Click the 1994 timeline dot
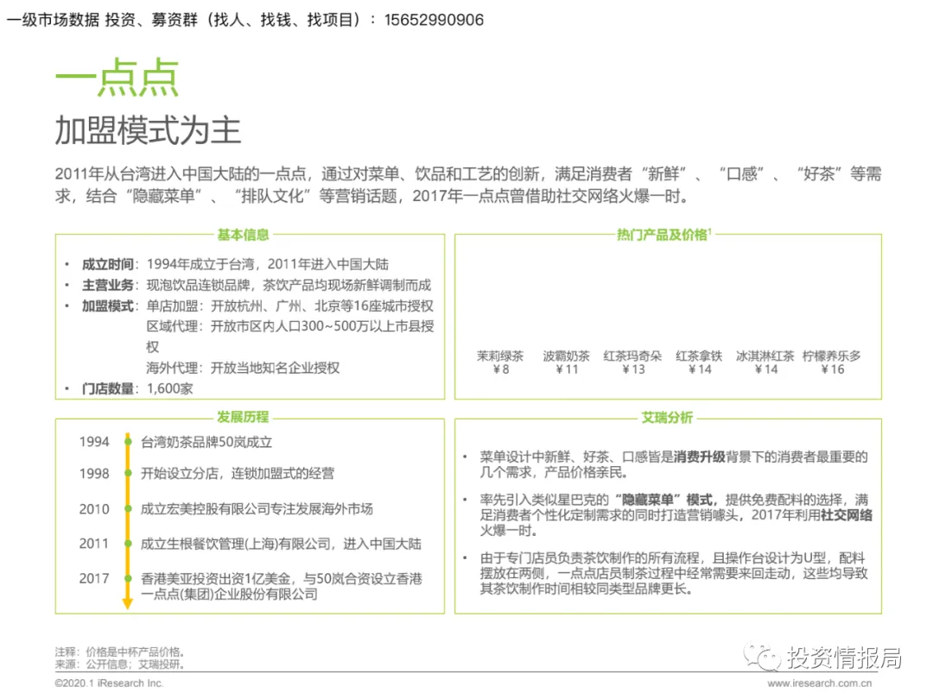The image size is (933, 699). (127, 442)
